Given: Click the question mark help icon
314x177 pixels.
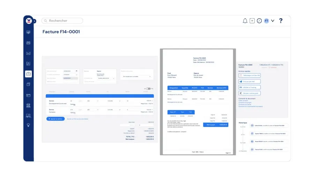Looking at the screenshot, I should (x=281, y=21).
